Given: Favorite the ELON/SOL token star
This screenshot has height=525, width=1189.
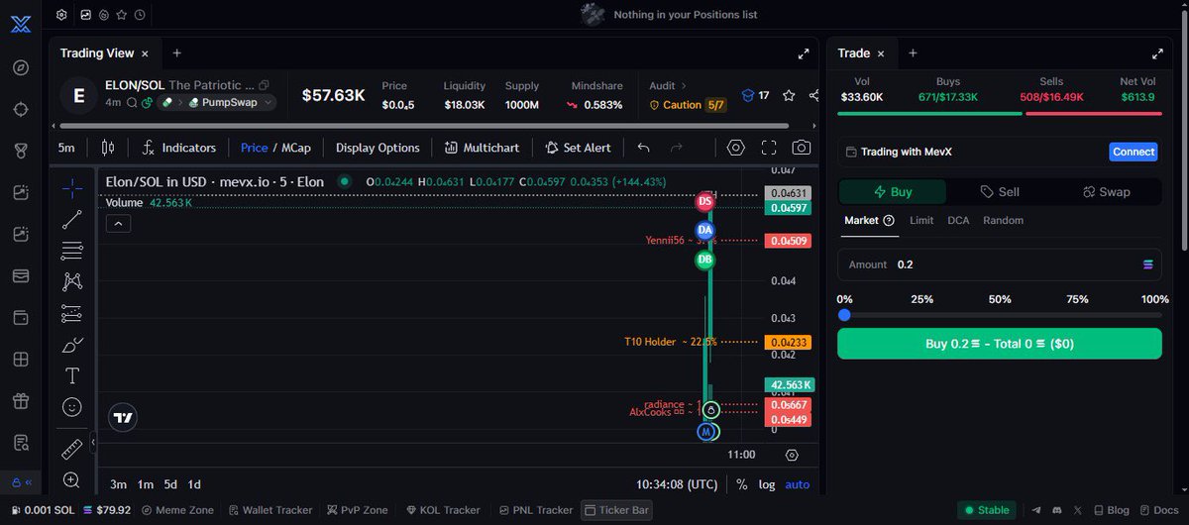Looking at the screenshot, I should [789, 95].
